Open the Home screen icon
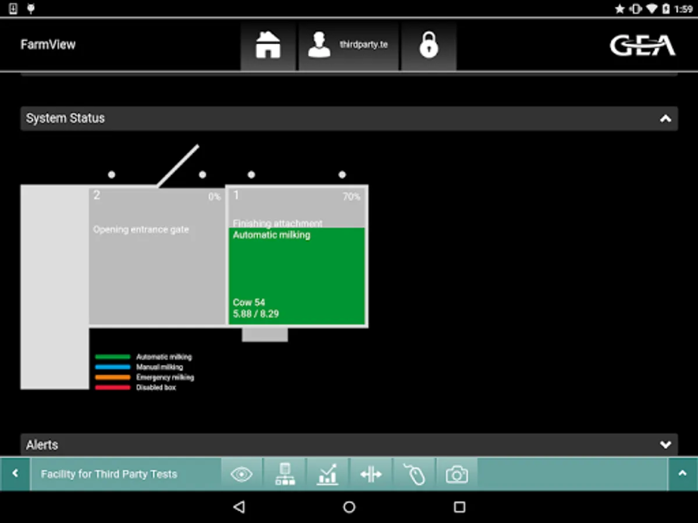Image resolution: width=698 pixels, height=523 pixels. coord(268,45)
